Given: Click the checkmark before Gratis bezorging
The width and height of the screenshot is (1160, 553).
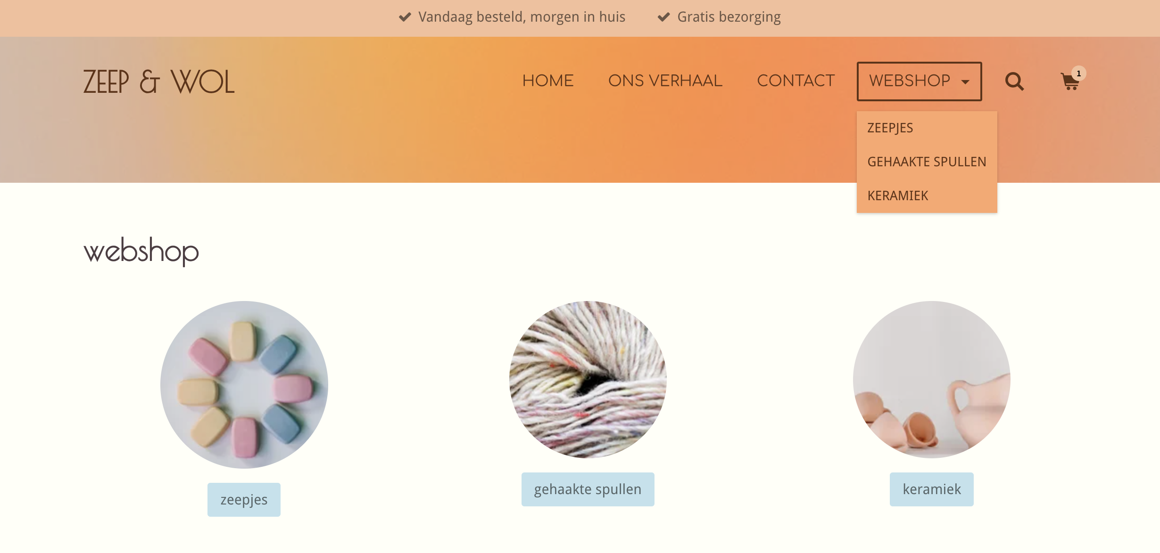Looking at the screenshot, I should coord(664,17).
